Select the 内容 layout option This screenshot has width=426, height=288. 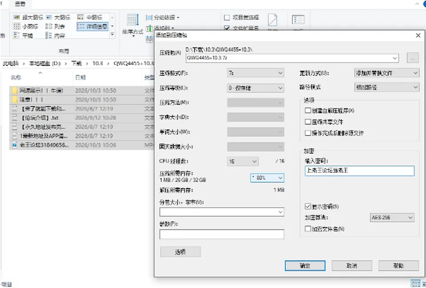click(x=55, y=35)
